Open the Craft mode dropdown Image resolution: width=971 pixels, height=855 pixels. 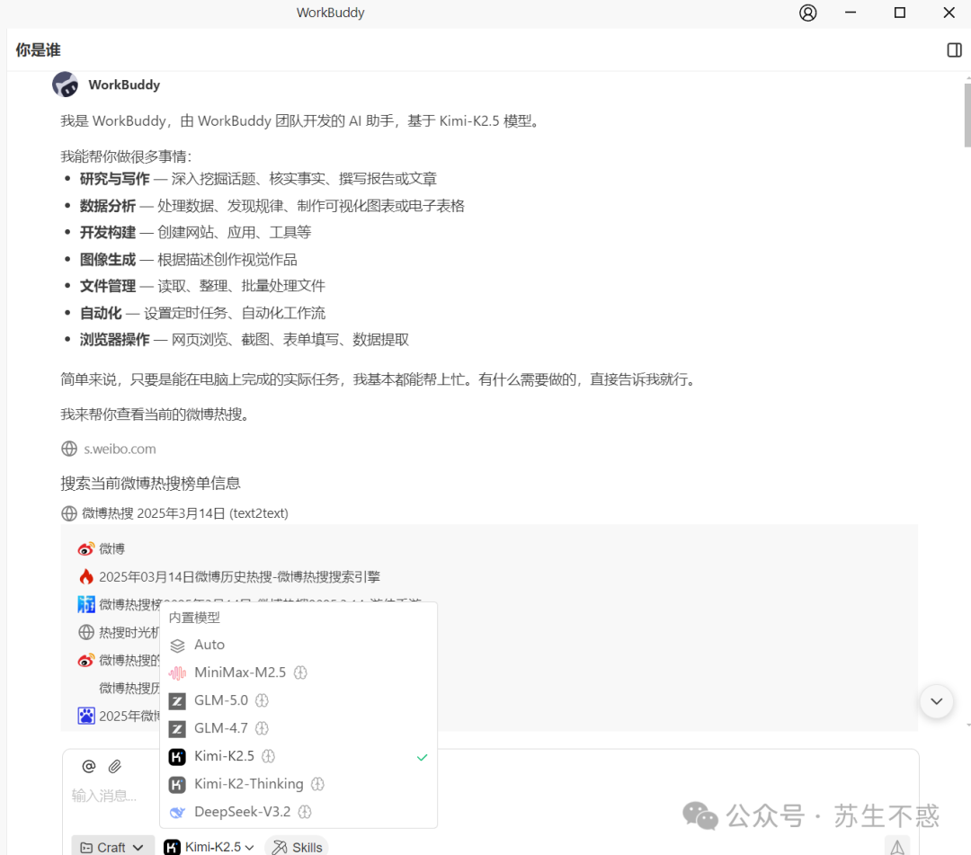(x=112, y=846)
